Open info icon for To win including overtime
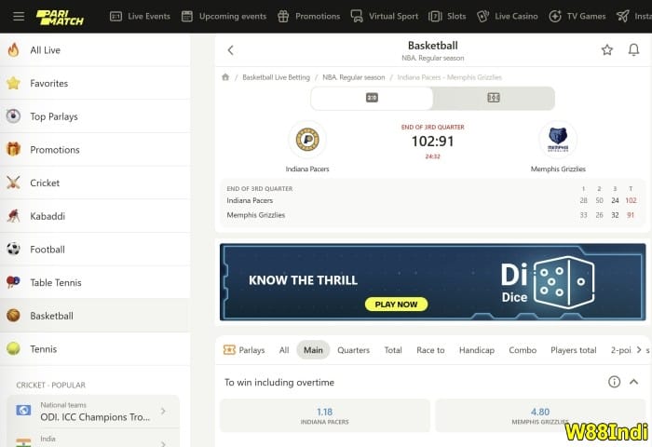Image resolution: width=652 pixels, height=447 pixels. [614, 382]
